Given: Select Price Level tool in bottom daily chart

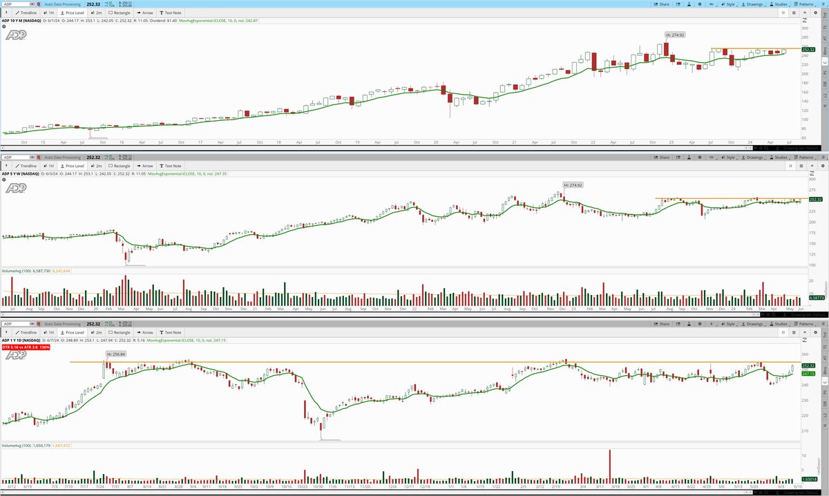Looking at the screenshot, I should (x=72, y=332).
